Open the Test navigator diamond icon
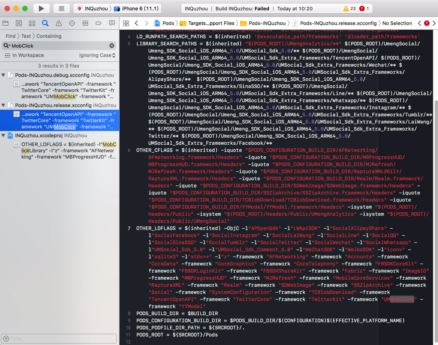 [x=72, y=23]
